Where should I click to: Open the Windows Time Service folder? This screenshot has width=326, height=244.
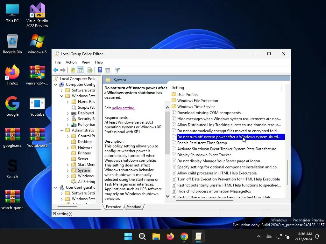click(x=196, y=107)
